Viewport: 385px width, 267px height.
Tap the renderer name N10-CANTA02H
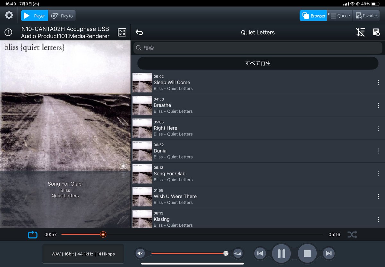(x=65, y=32)
